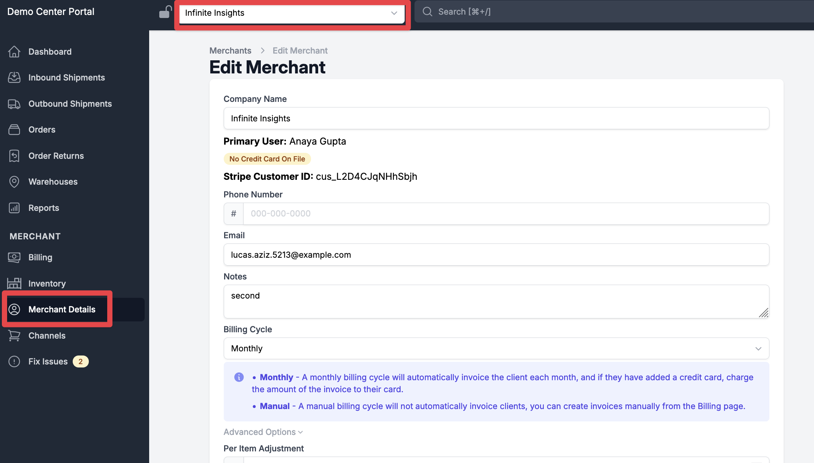Focus the Email field
This screenshot has height=463, width=814.
pos(496,255)
